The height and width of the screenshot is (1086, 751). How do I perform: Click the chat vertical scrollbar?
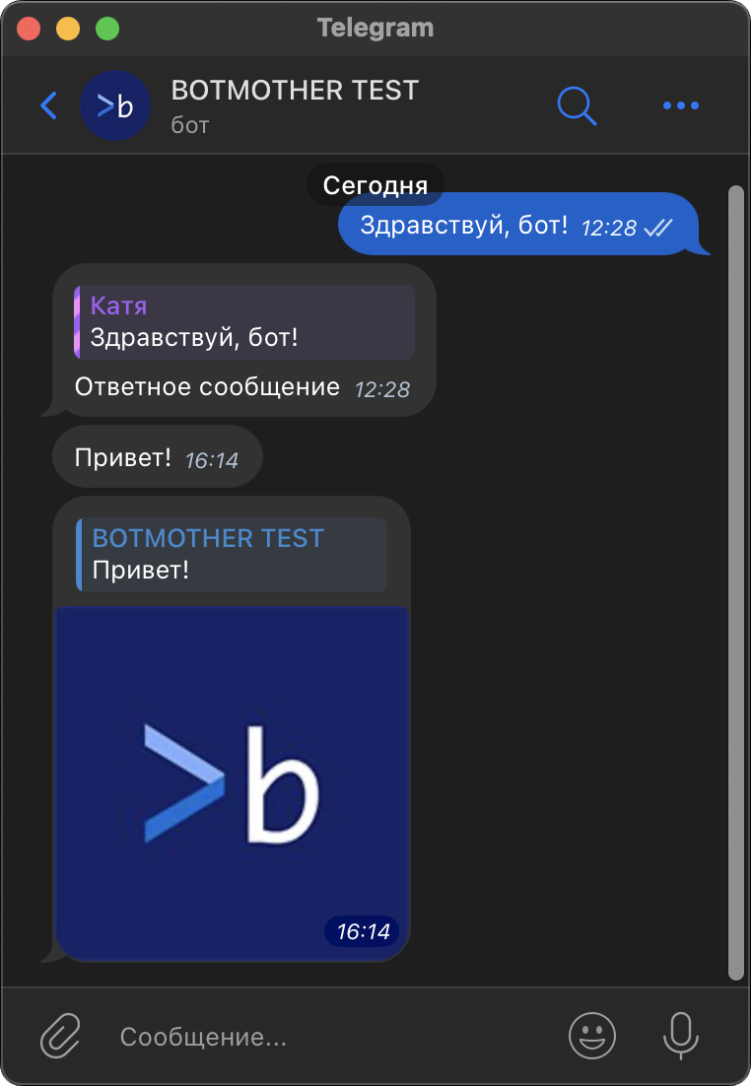(736, 581)
